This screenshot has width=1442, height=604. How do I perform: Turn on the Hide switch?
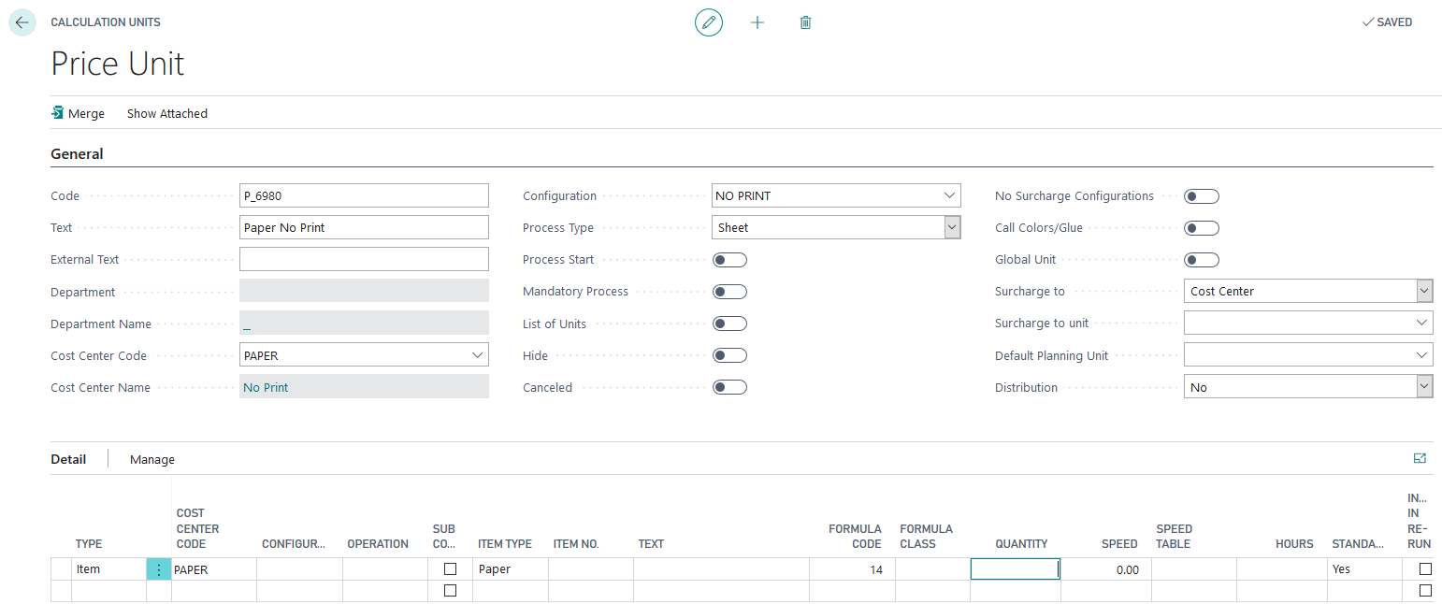(729, 355)
